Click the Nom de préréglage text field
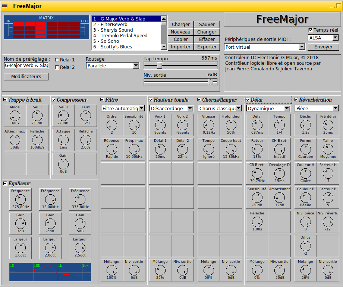The width and height of the screenshot is (343, 287). [26, 66]
